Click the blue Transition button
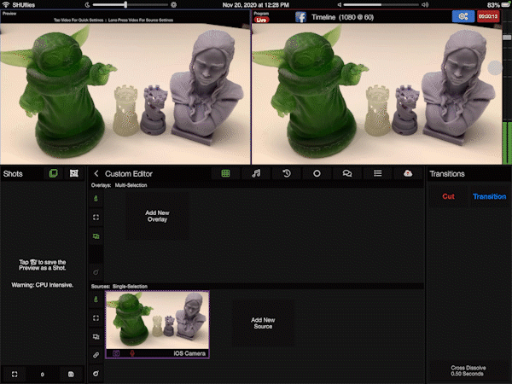512x384 pixels. [489, 196]
